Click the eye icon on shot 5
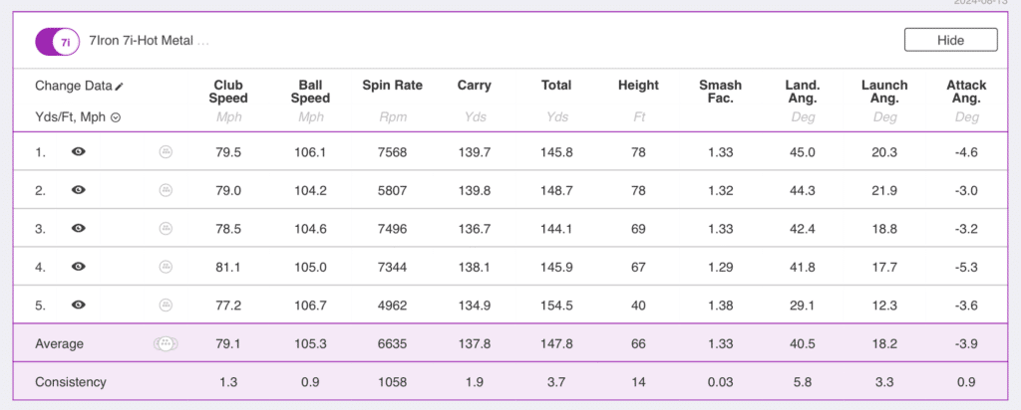The width and height of the screenshot is (1021, 410). [x=79, y=305]
